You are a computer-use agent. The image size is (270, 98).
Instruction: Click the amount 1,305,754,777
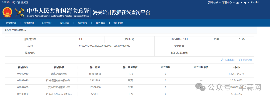point(236,74)
